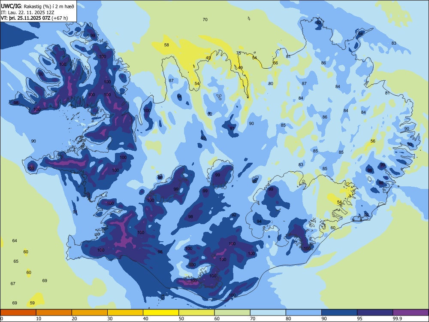Screen dimensions: 429x322
Task: Click the '67' humidity value over the ocean
Action: coord(13,284)
